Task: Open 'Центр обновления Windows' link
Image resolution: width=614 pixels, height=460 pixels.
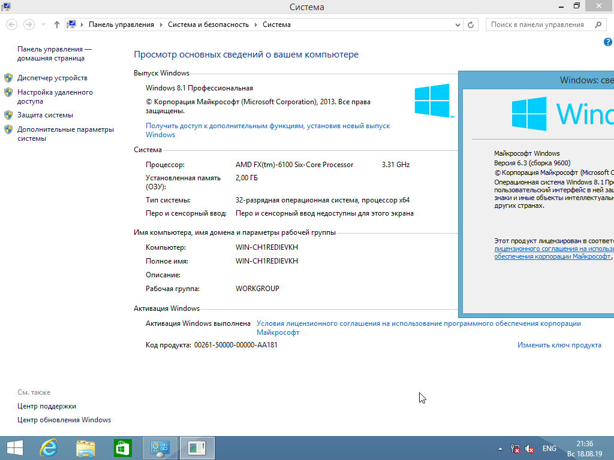Action: pyautogui.click(x=64, y=420)
